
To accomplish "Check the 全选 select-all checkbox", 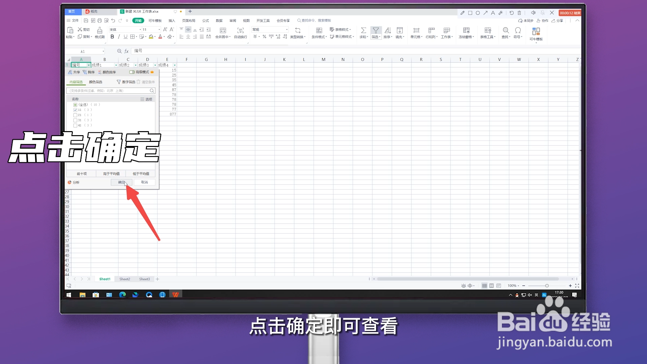I will [75, 104].
